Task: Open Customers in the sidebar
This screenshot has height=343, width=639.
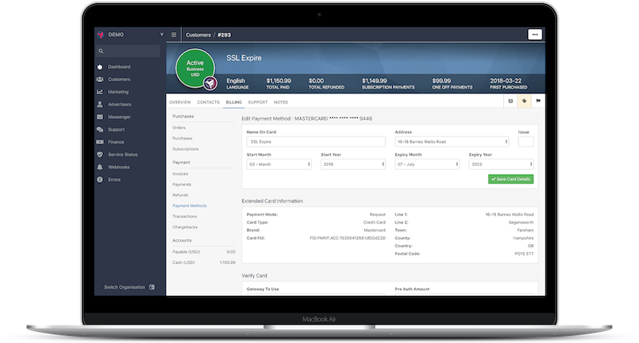Action: pos(118,79)
